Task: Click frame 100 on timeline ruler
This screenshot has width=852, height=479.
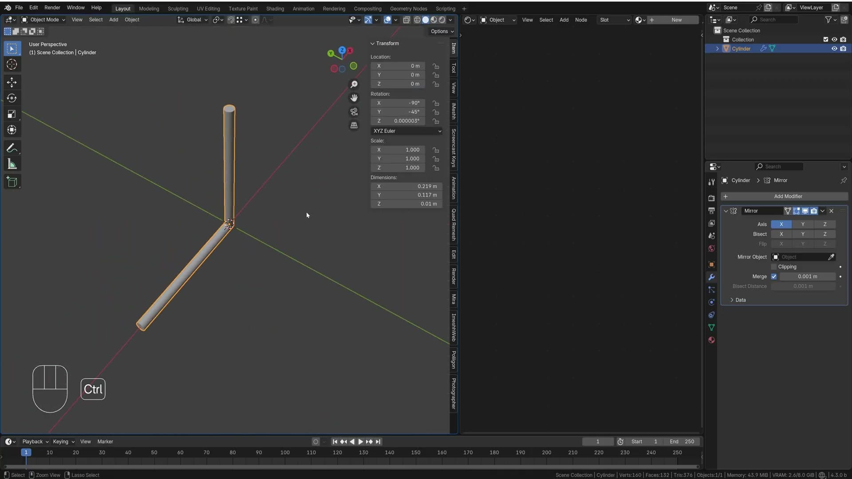Action: (x=285, y=453)
